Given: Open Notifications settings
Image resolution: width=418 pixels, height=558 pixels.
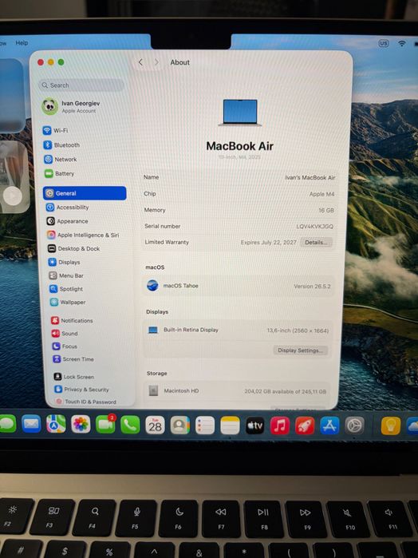Looking at the screenshot, I should pos(72,320).
